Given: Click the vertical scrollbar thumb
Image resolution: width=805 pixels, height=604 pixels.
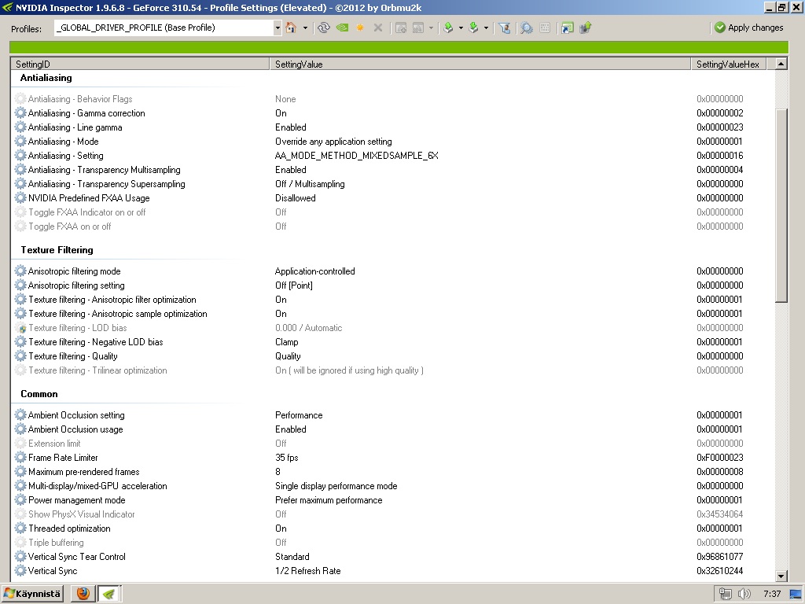Looking at the screenshot, I should (x=781, y=205).
